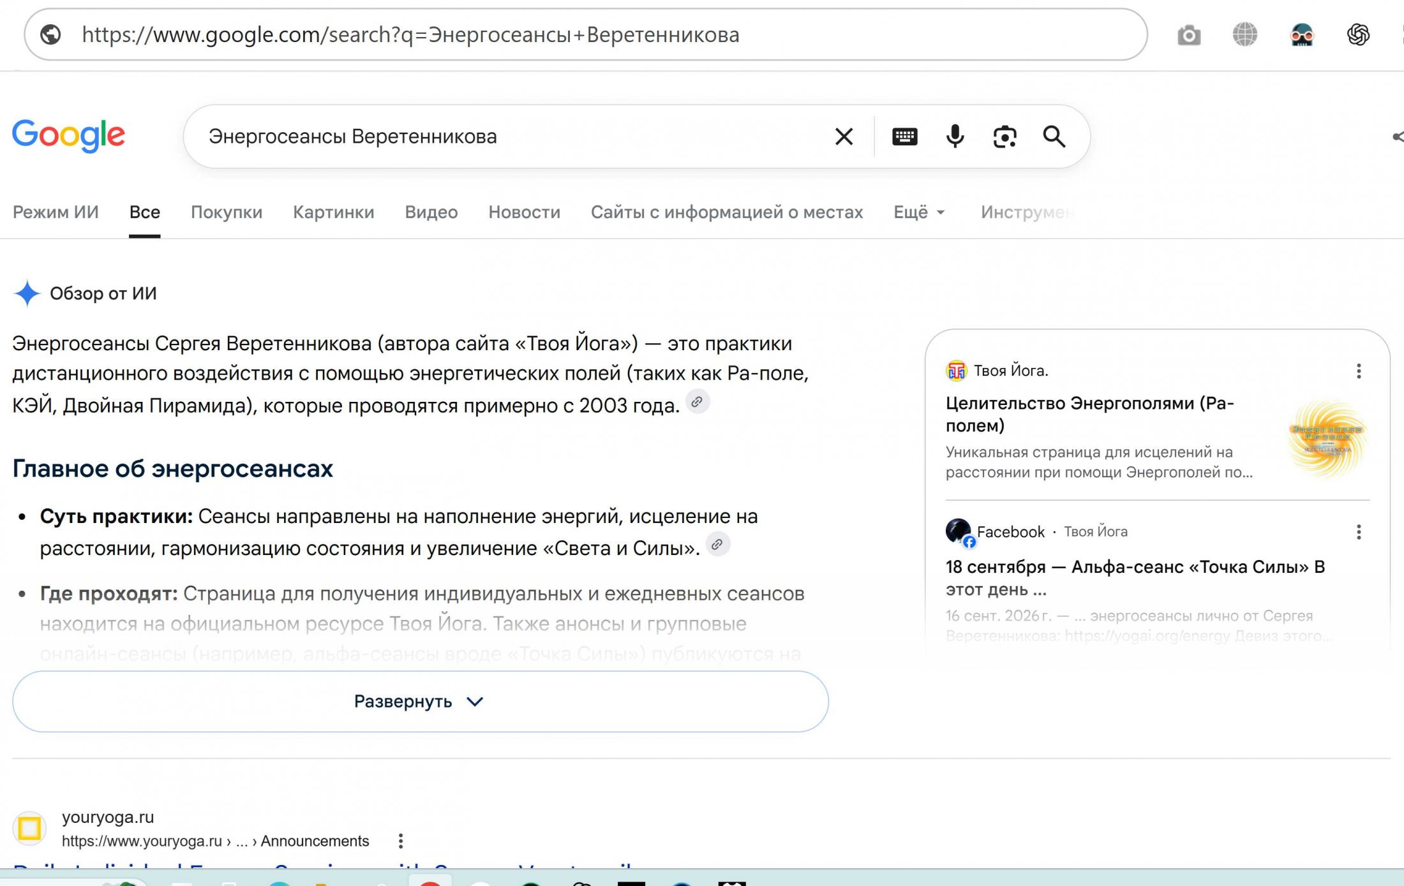The width and height of the screenshot is (1404, 886).
Task: Click the Главное об энергосеансах heading
Action: 173,469
